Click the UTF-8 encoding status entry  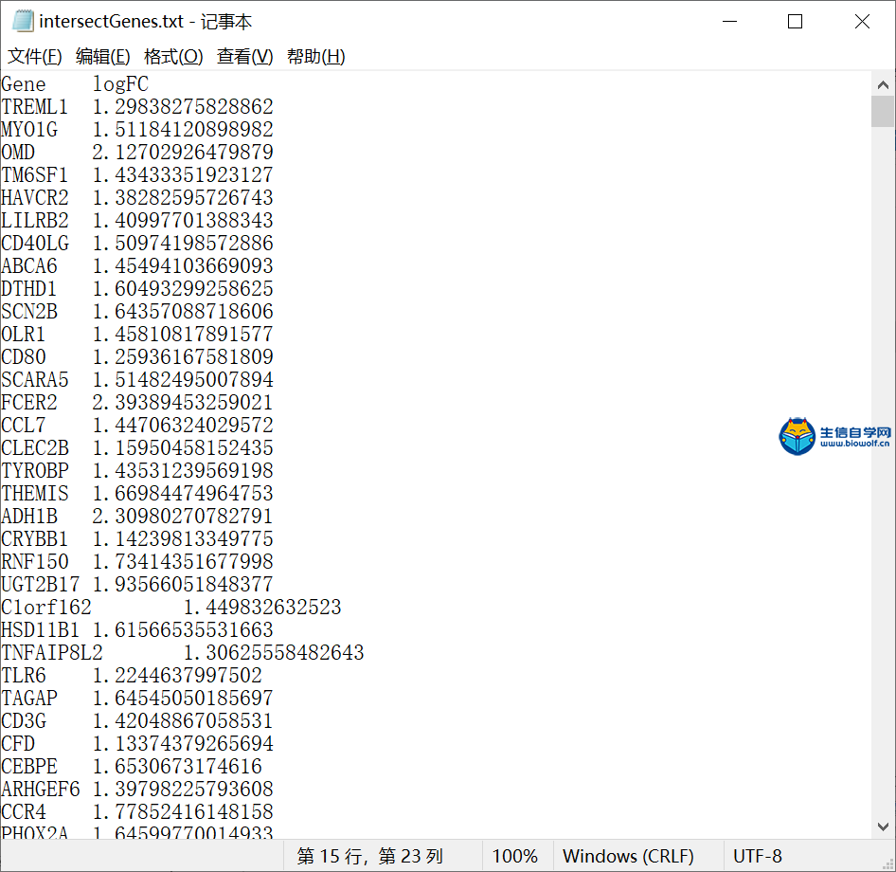757,856
